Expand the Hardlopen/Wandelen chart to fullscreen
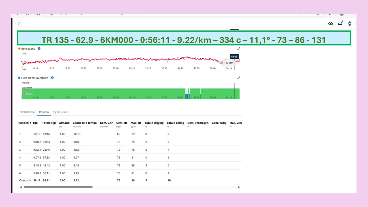Screen dimensions: 368x207 click(239, 78)
